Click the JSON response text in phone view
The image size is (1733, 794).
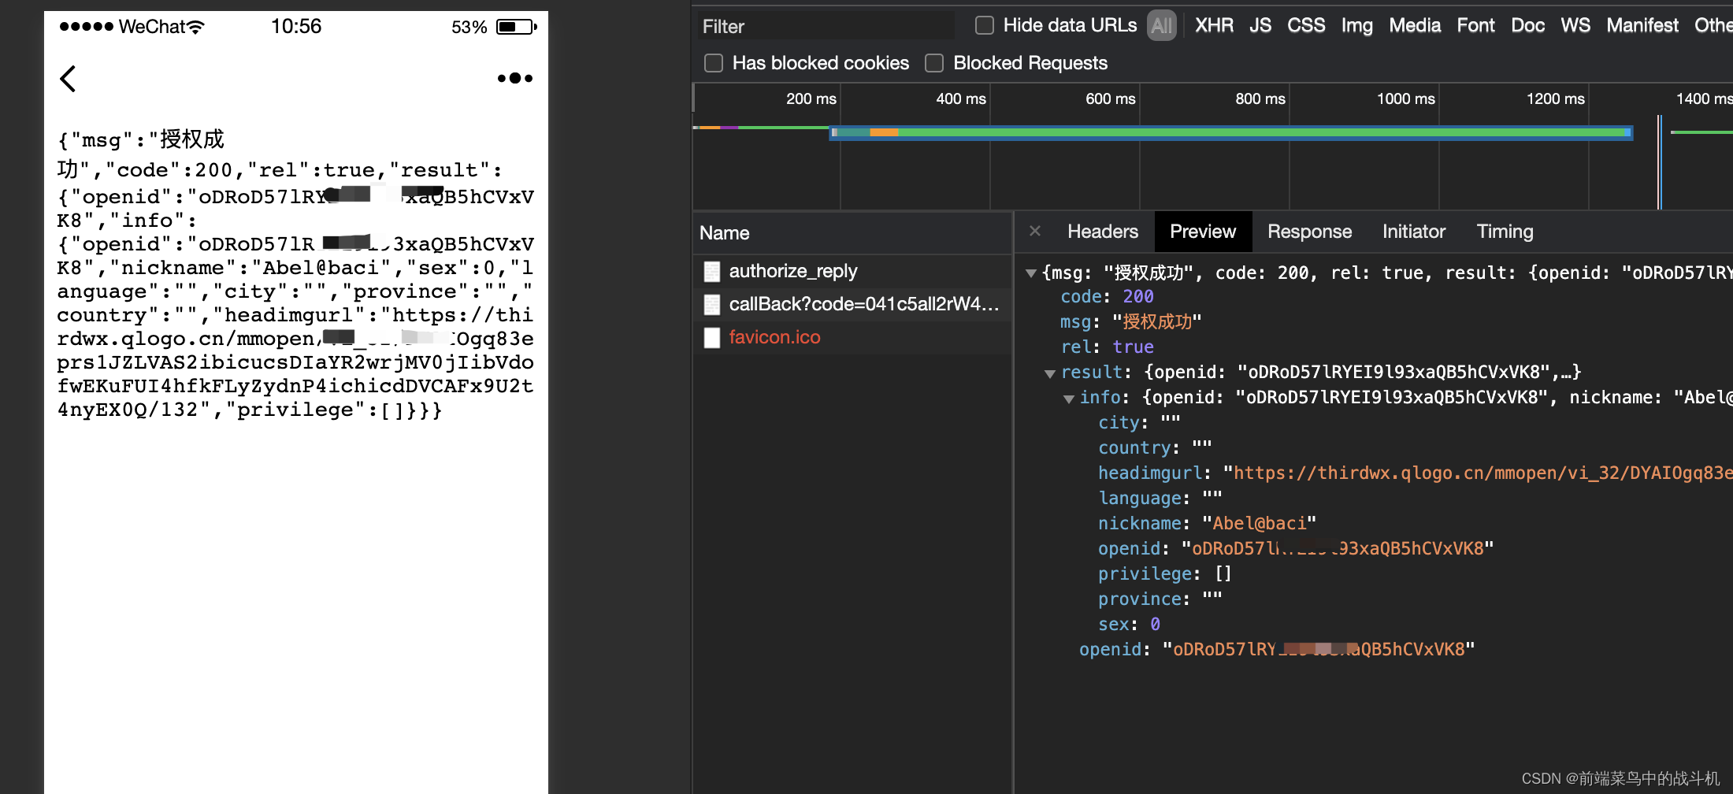point(295,274)
